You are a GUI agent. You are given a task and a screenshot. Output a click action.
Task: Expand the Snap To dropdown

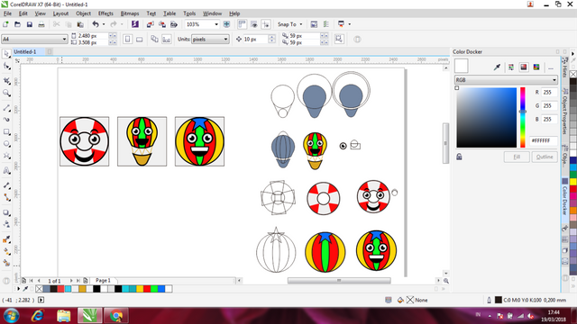click(290, 24)
